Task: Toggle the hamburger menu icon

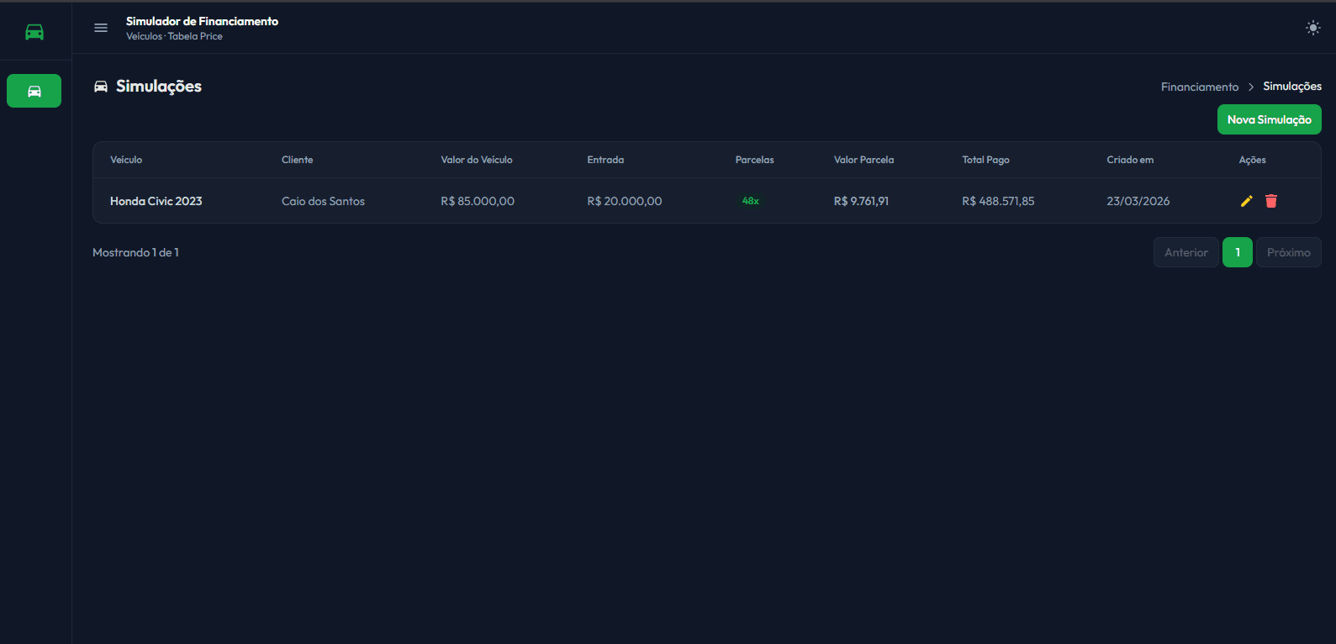Action: point(101,28)
